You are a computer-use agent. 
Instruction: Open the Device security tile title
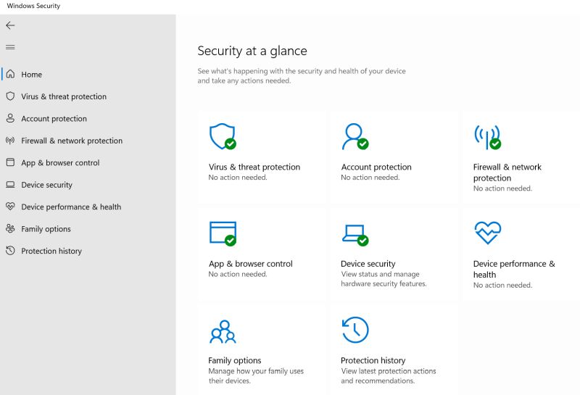tap(368, 264)
